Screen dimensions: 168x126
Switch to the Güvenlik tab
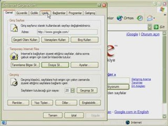click(22, 13)
